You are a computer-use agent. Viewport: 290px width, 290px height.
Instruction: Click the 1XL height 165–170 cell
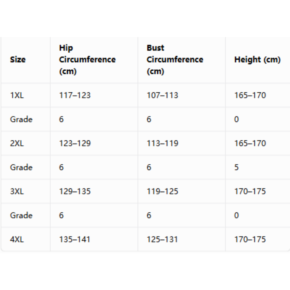click(x=250, y=95)
